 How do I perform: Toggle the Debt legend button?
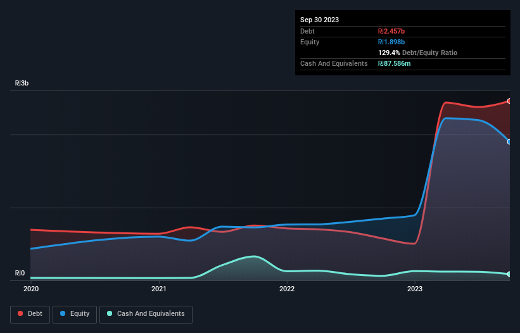click(30, 314)
